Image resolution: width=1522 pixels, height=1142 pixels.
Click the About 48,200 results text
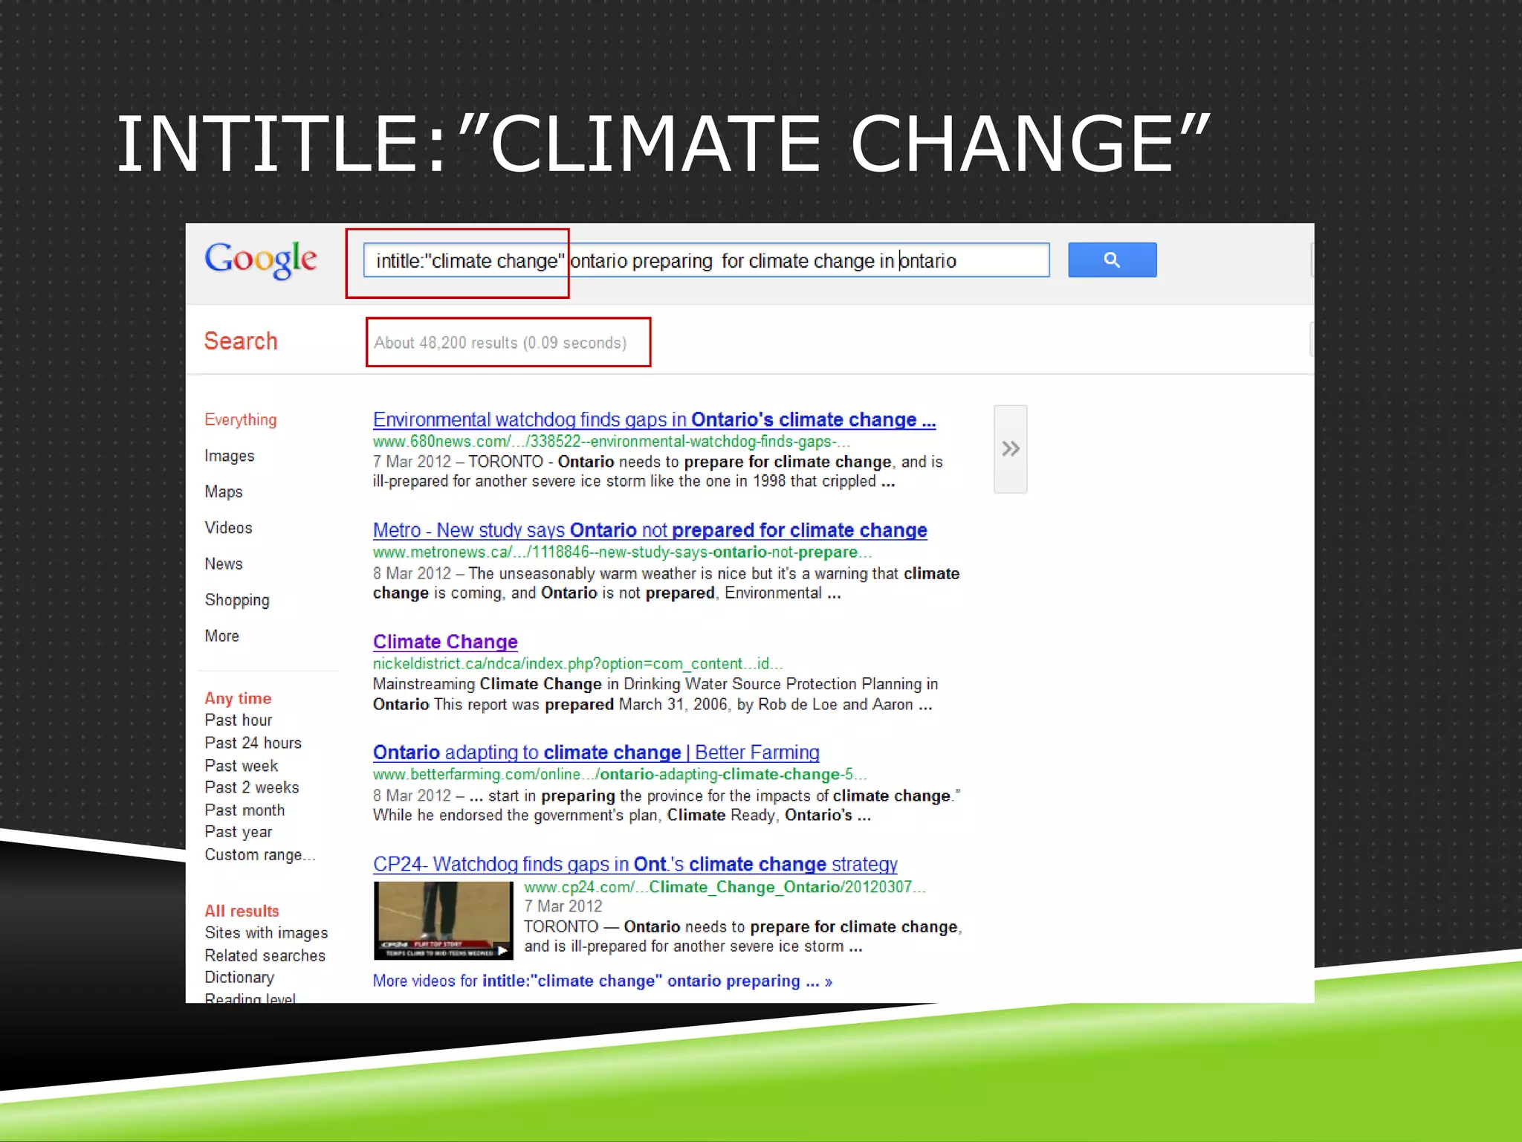[500, 343]
